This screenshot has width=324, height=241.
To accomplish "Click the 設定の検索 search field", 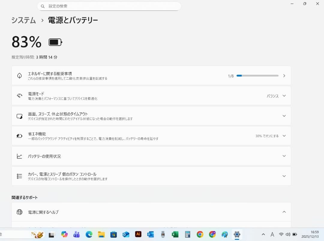I will [x=109, y=6].
